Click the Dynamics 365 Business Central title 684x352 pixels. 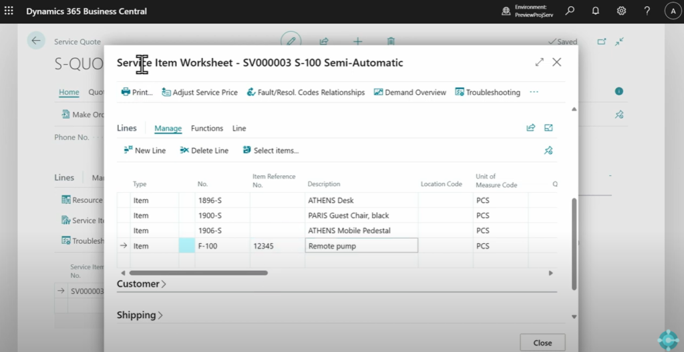pyautogui.click(x=86, y=11)
